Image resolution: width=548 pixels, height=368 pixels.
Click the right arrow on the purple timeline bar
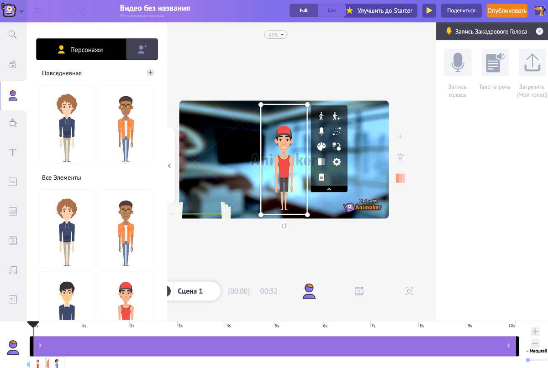508,345
